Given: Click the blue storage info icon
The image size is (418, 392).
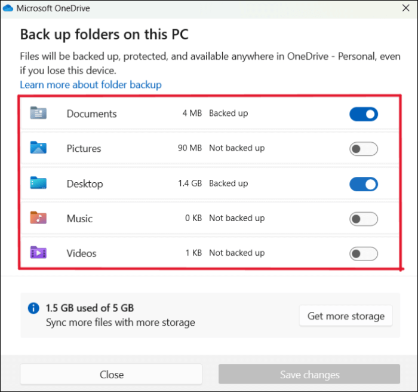Looking at the screenshot, I should pyautogui.click(x=33, y=308).
